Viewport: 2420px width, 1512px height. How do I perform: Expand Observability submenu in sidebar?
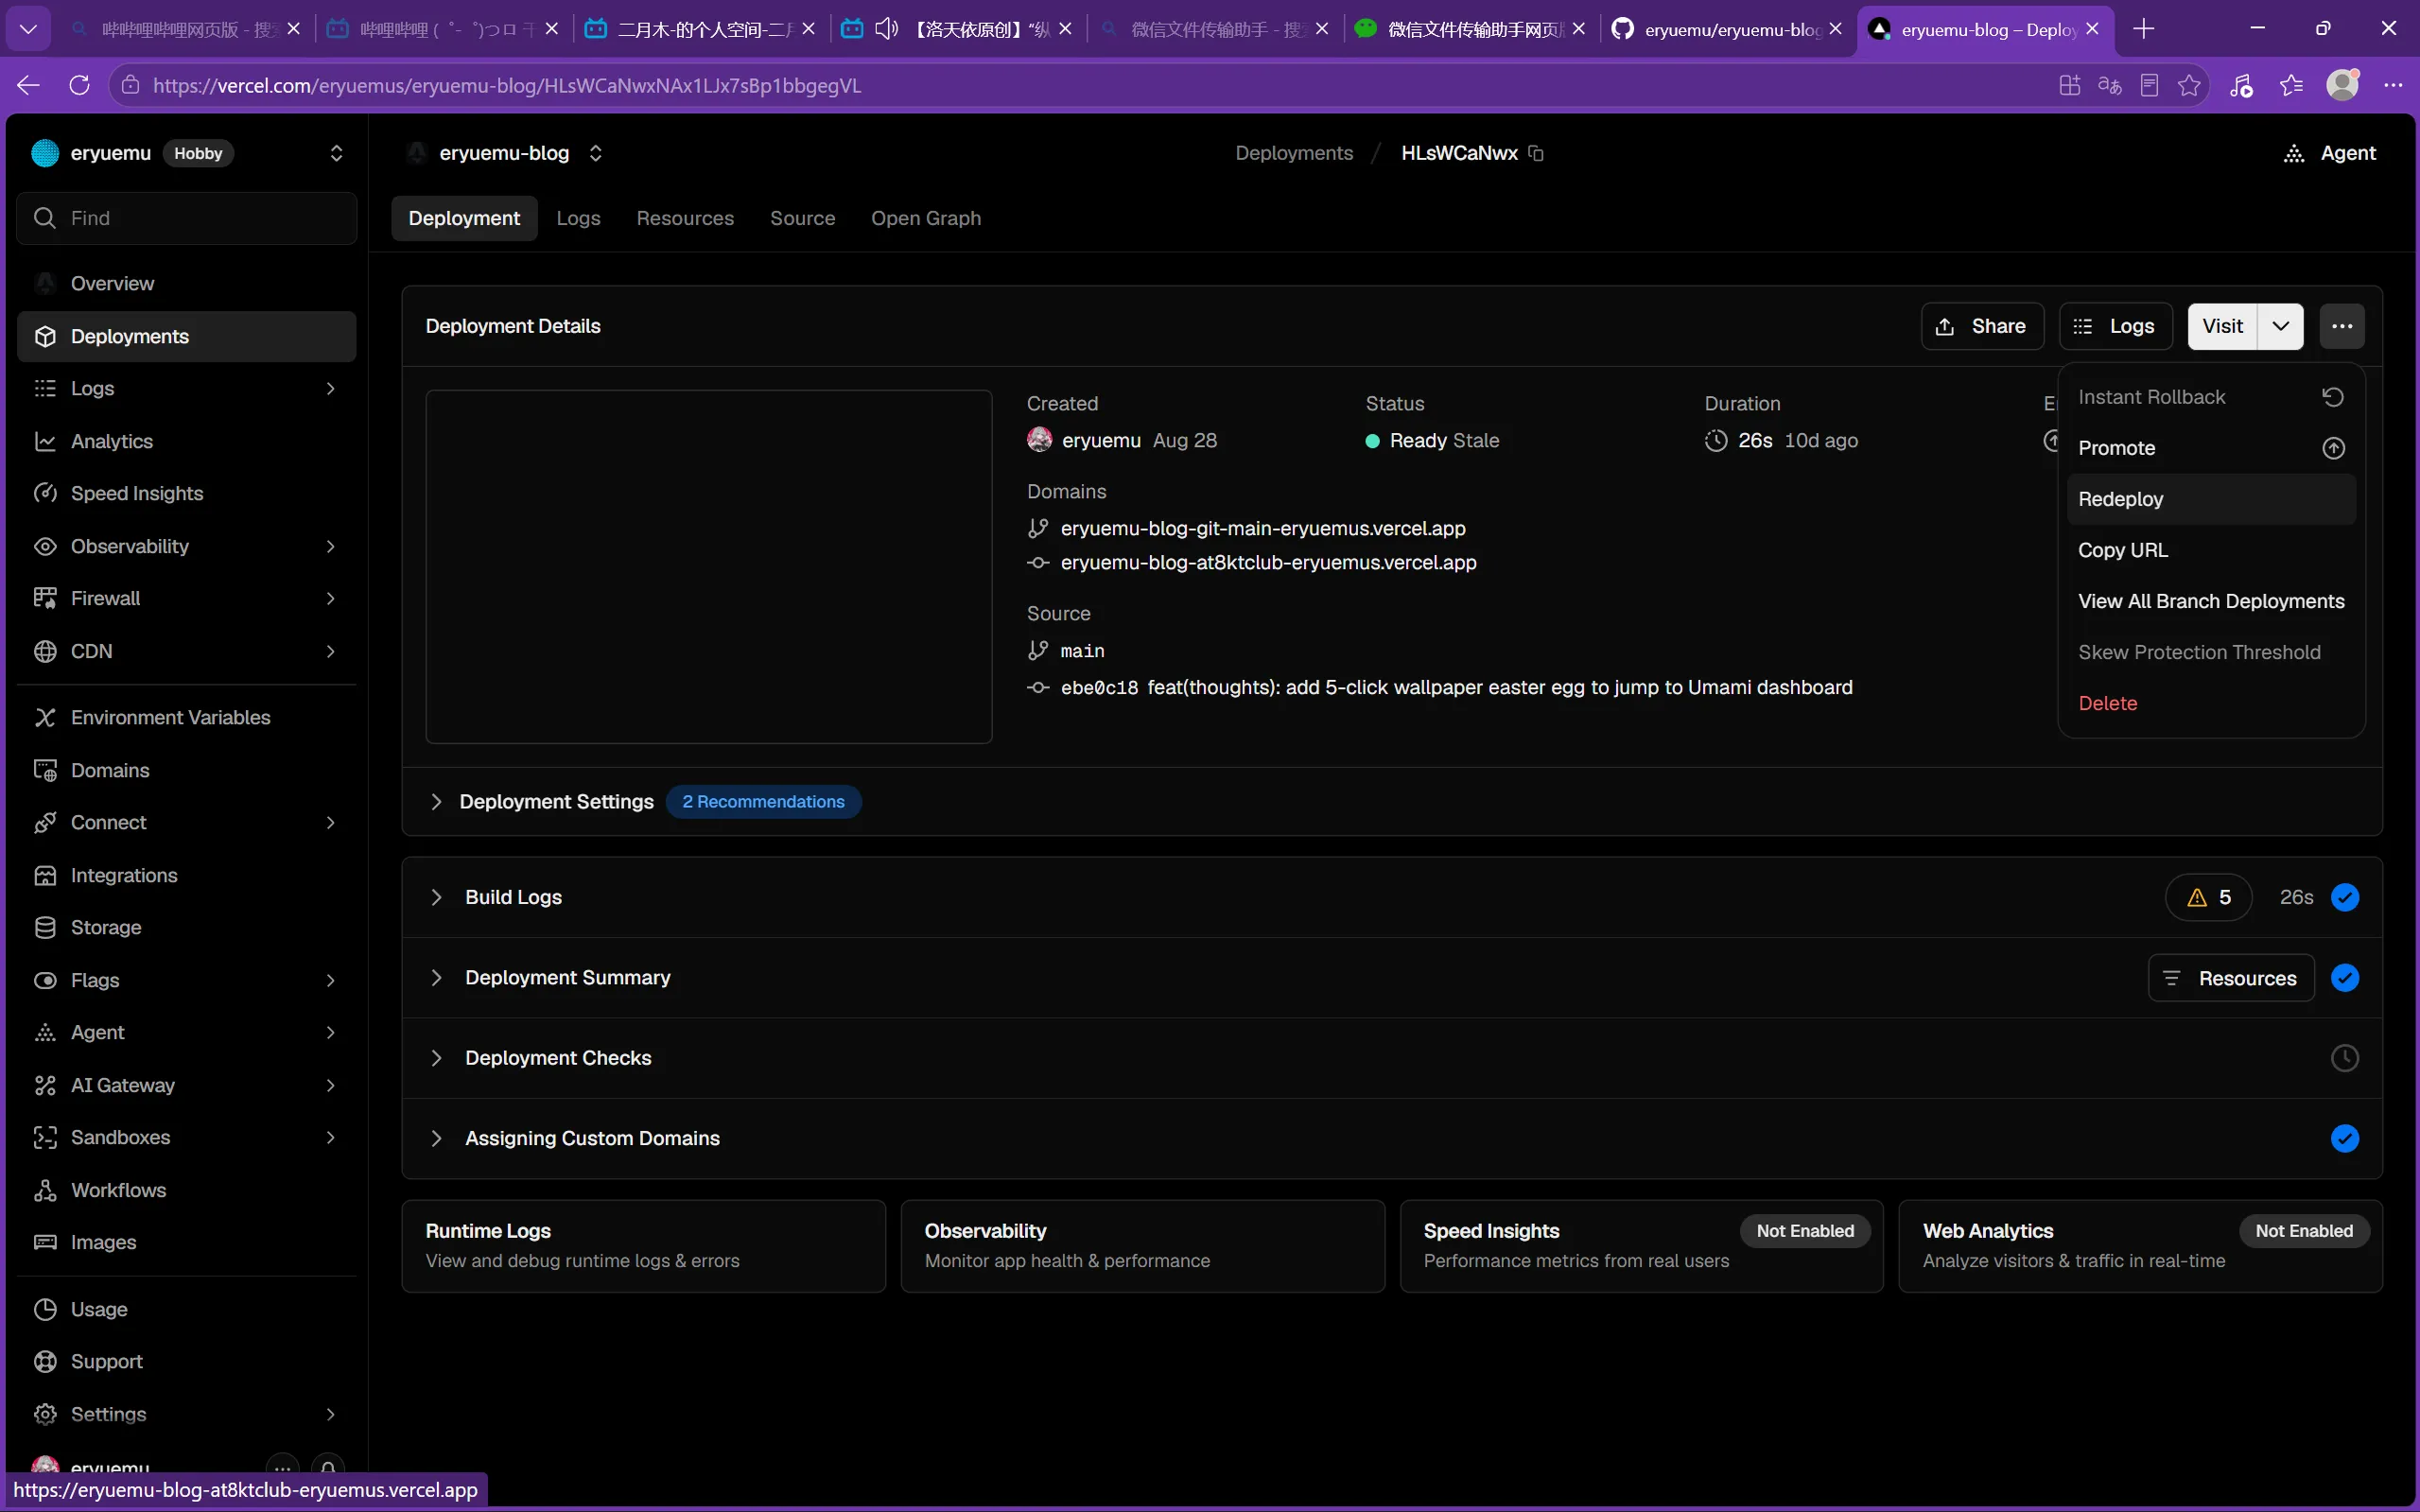pyautogui.click(x=330, y=546)
